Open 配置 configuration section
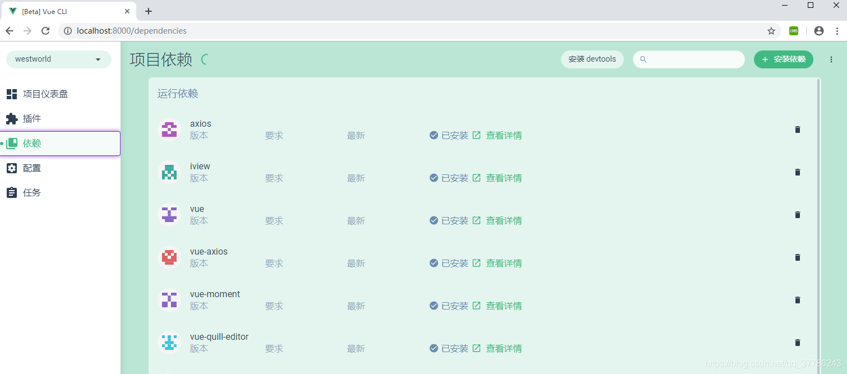This screenshot has height=374, width=847. pos(60,168)
